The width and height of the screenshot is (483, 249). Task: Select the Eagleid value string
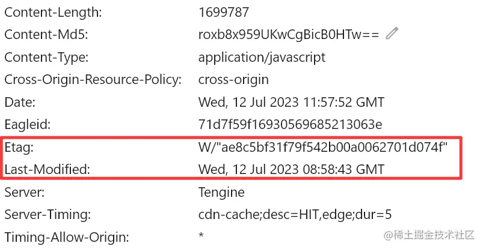tap(290, 125)
